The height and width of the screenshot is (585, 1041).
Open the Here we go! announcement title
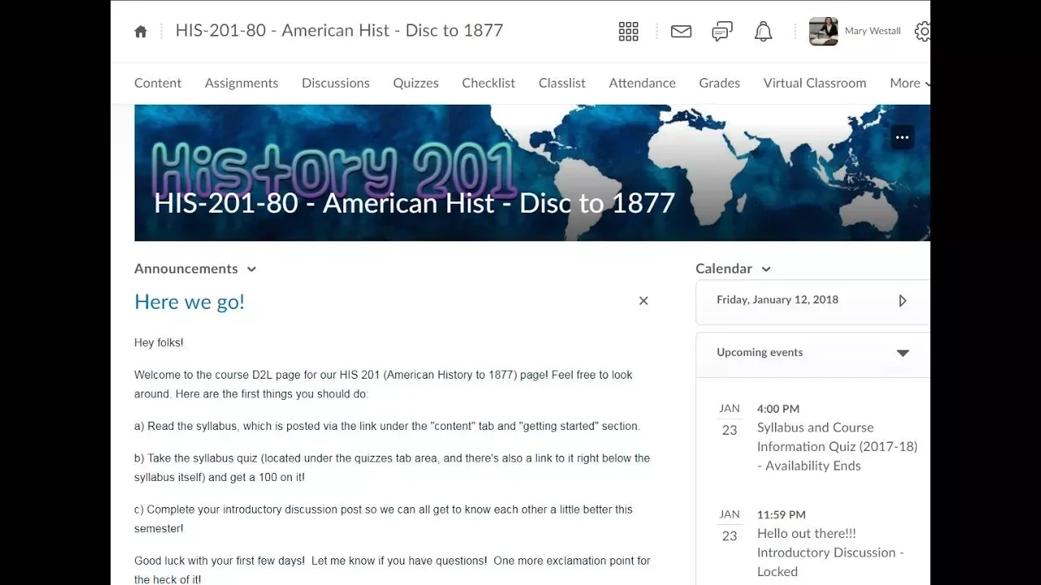tap(189, 301)
